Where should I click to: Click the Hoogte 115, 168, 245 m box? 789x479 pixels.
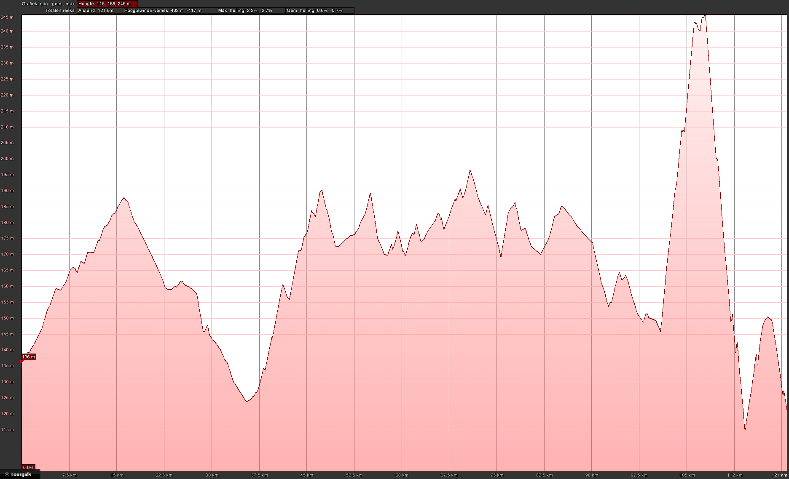[x=107, y=4]
